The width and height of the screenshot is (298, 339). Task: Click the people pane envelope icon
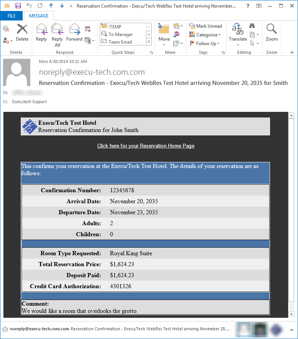(x=5, y=329)
